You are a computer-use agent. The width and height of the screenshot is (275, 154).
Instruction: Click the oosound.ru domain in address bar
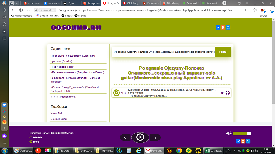(47, 10)
